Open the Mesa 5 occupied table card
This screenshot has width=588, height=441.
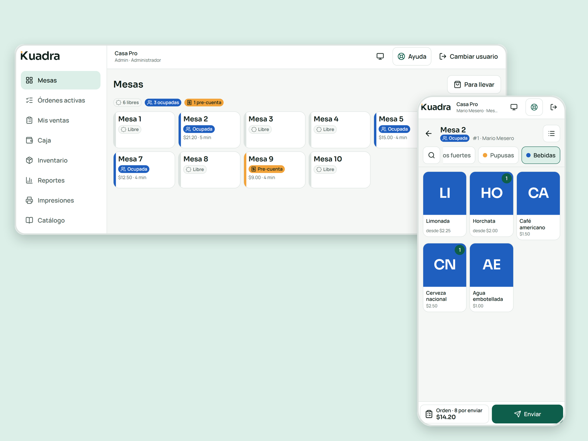click(396, 130)
